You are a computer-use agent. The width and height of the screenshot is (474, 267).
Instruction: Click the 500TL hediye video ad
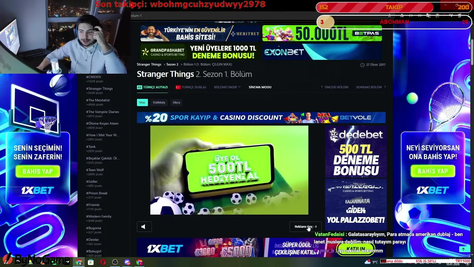tap(229, 170)
